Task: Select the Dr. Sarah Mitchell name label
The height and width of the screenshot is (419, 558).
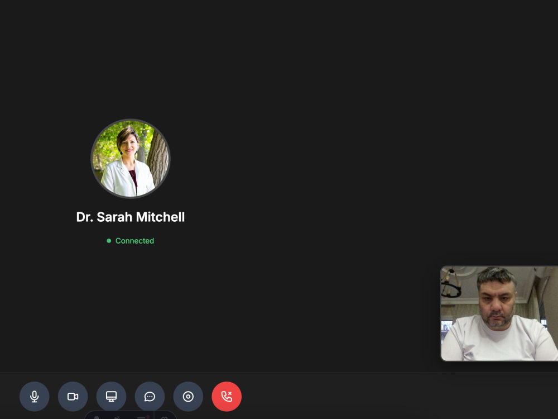Action: (131, 217)
